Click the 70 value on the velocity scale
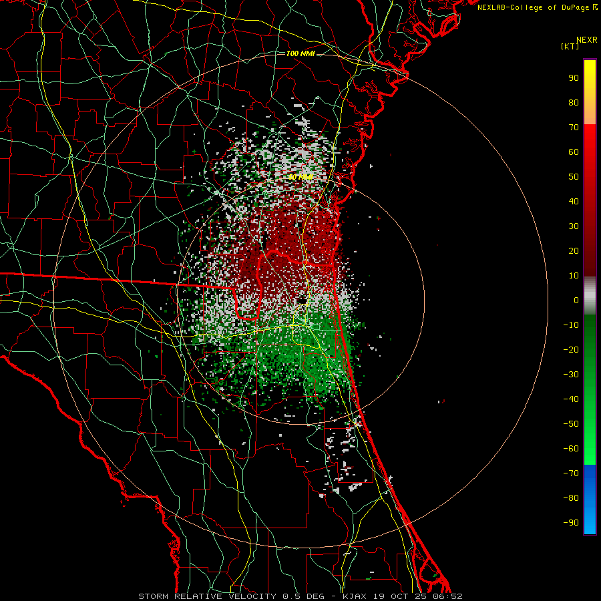The height and width of the screenshot is (601, 601). click(x=574, y=128)
